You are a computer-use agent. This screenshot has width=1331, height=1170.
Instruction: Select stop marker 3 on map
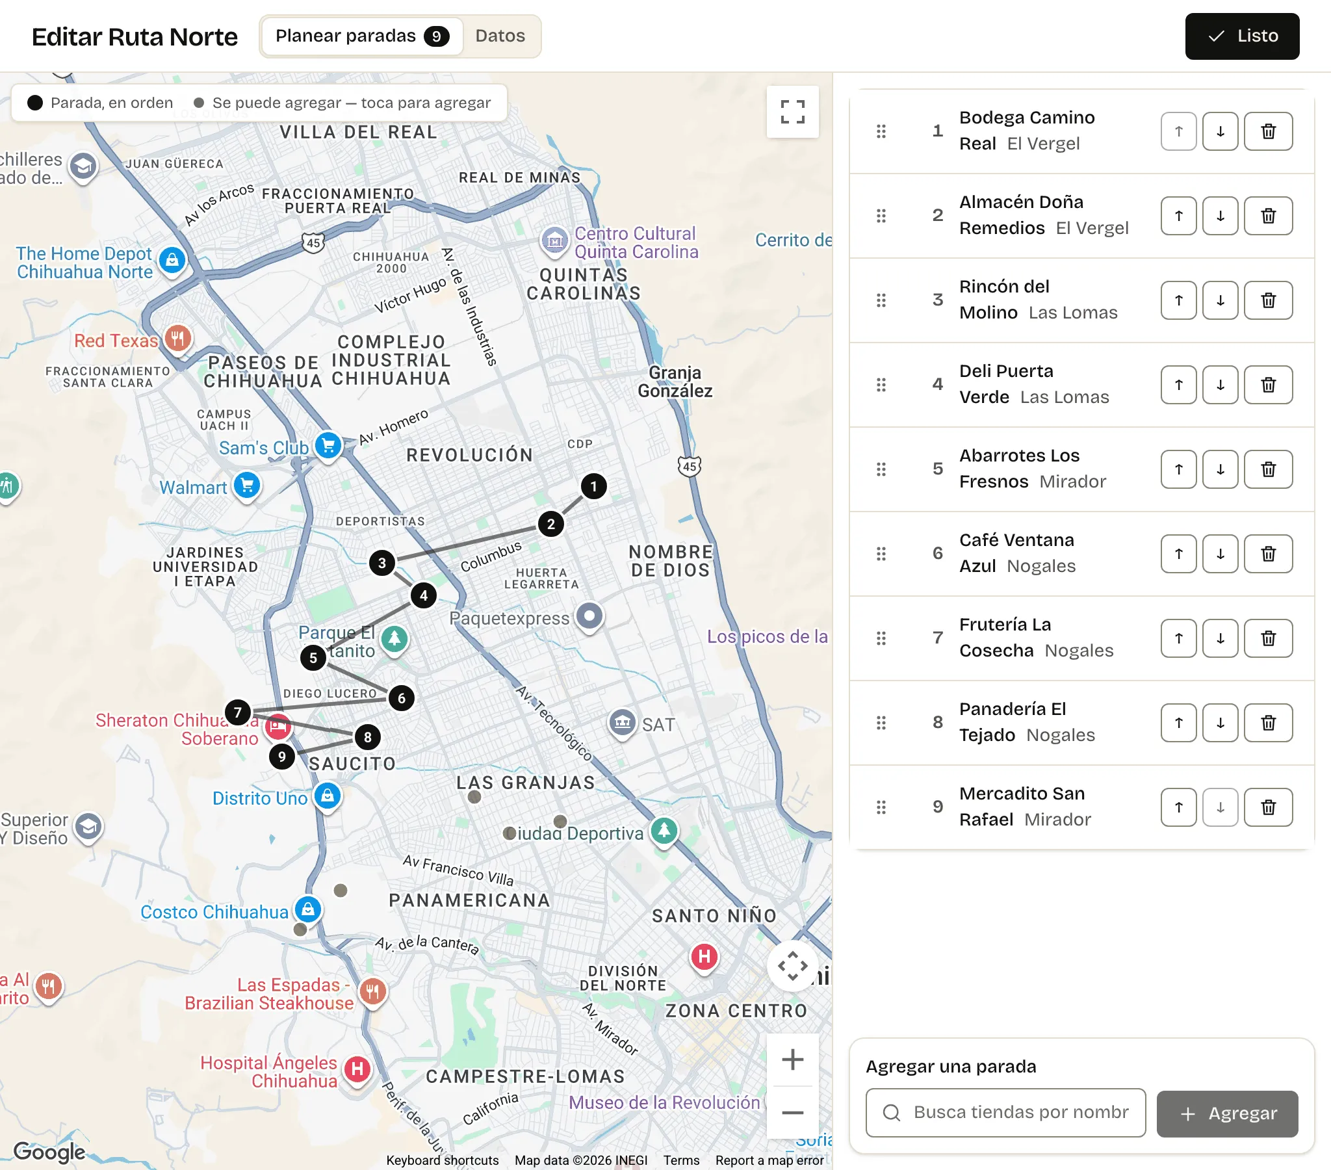(381, 562)
